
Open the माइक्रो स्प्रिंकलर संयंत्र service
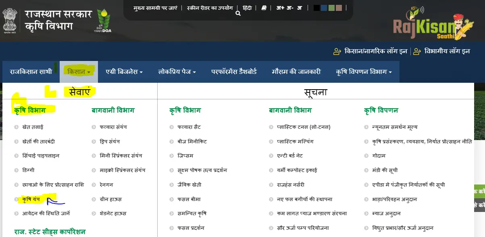(123, 170)
